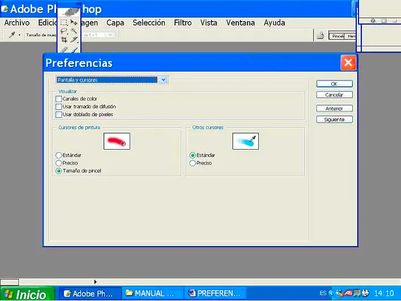Open the MANUAL folder taskbar button
Screen dimensions: 401x301
point(152,293)
